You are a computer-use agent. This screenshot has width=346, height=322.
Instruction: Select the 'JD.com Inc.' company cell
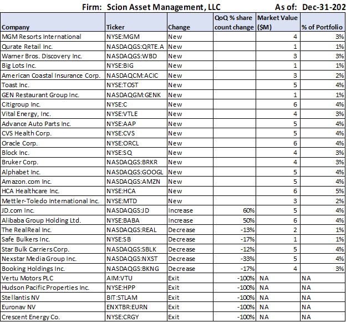pos(53,210)
